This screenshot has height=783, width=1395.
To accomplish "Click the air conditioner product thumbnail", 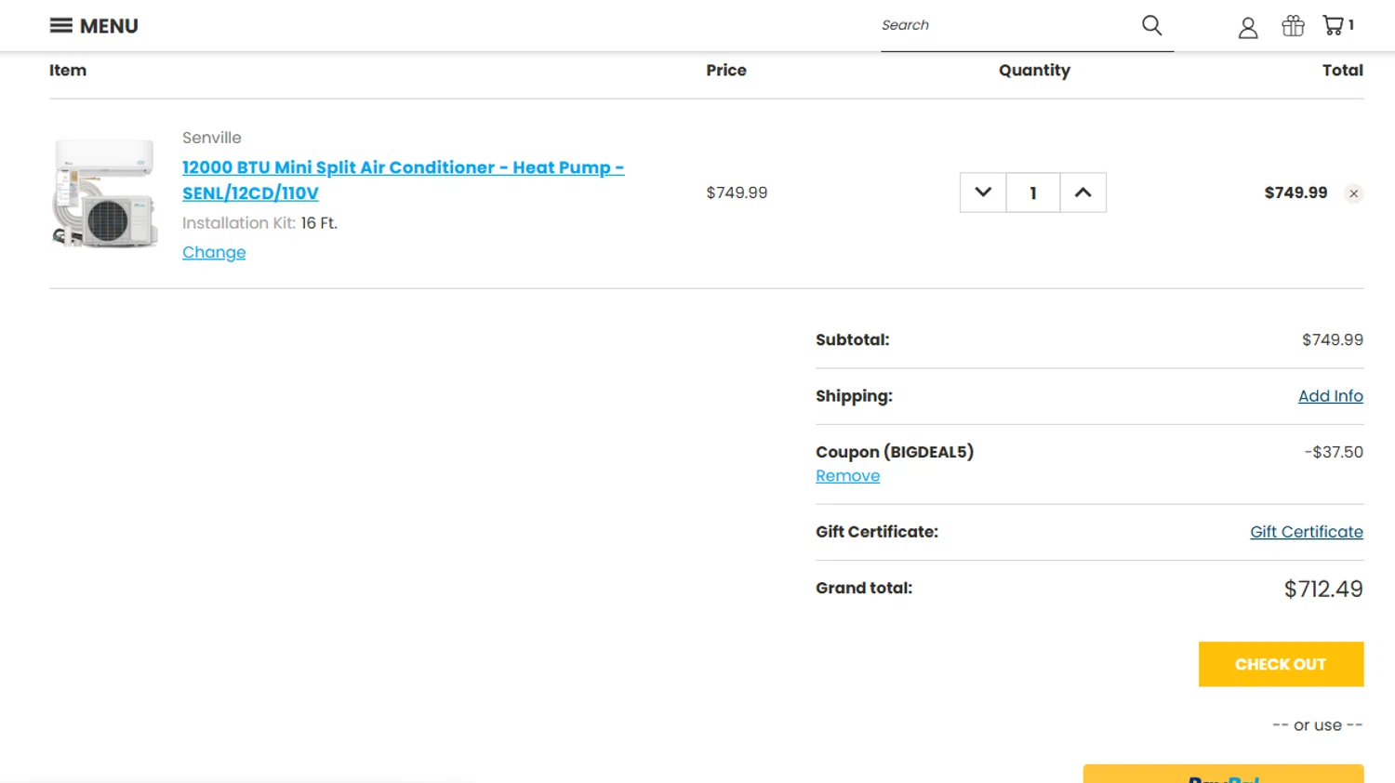I will (105, 192).
